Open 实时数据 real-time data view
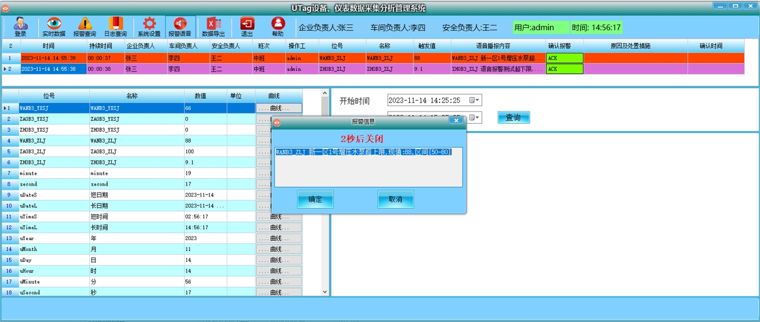 click(54, 27)
